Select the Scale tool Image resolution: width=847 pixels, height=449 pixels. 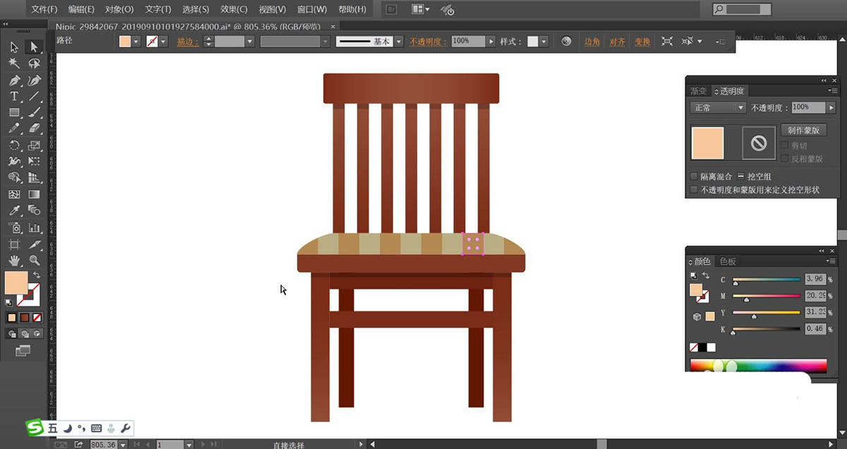coord(34,145)
